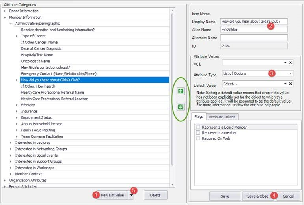
Task: Click the tree scroll-down arrow
Action: pyautogui.click(x=172, y=185)
